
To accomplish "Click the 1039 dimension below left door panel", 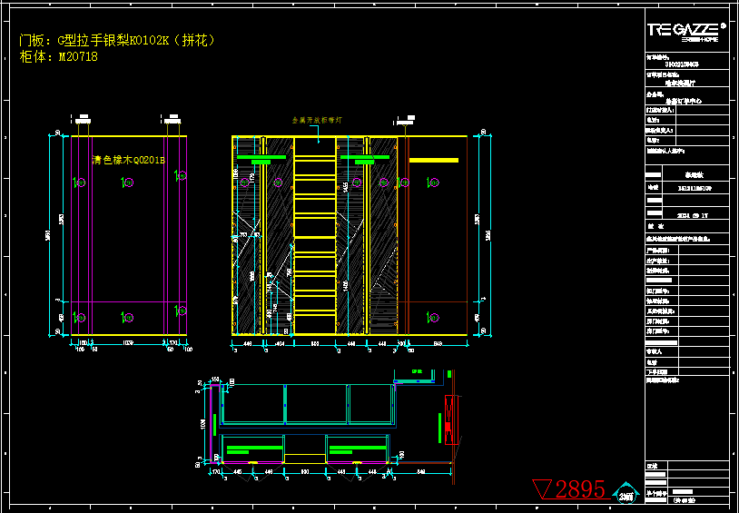I will (126, 345).
